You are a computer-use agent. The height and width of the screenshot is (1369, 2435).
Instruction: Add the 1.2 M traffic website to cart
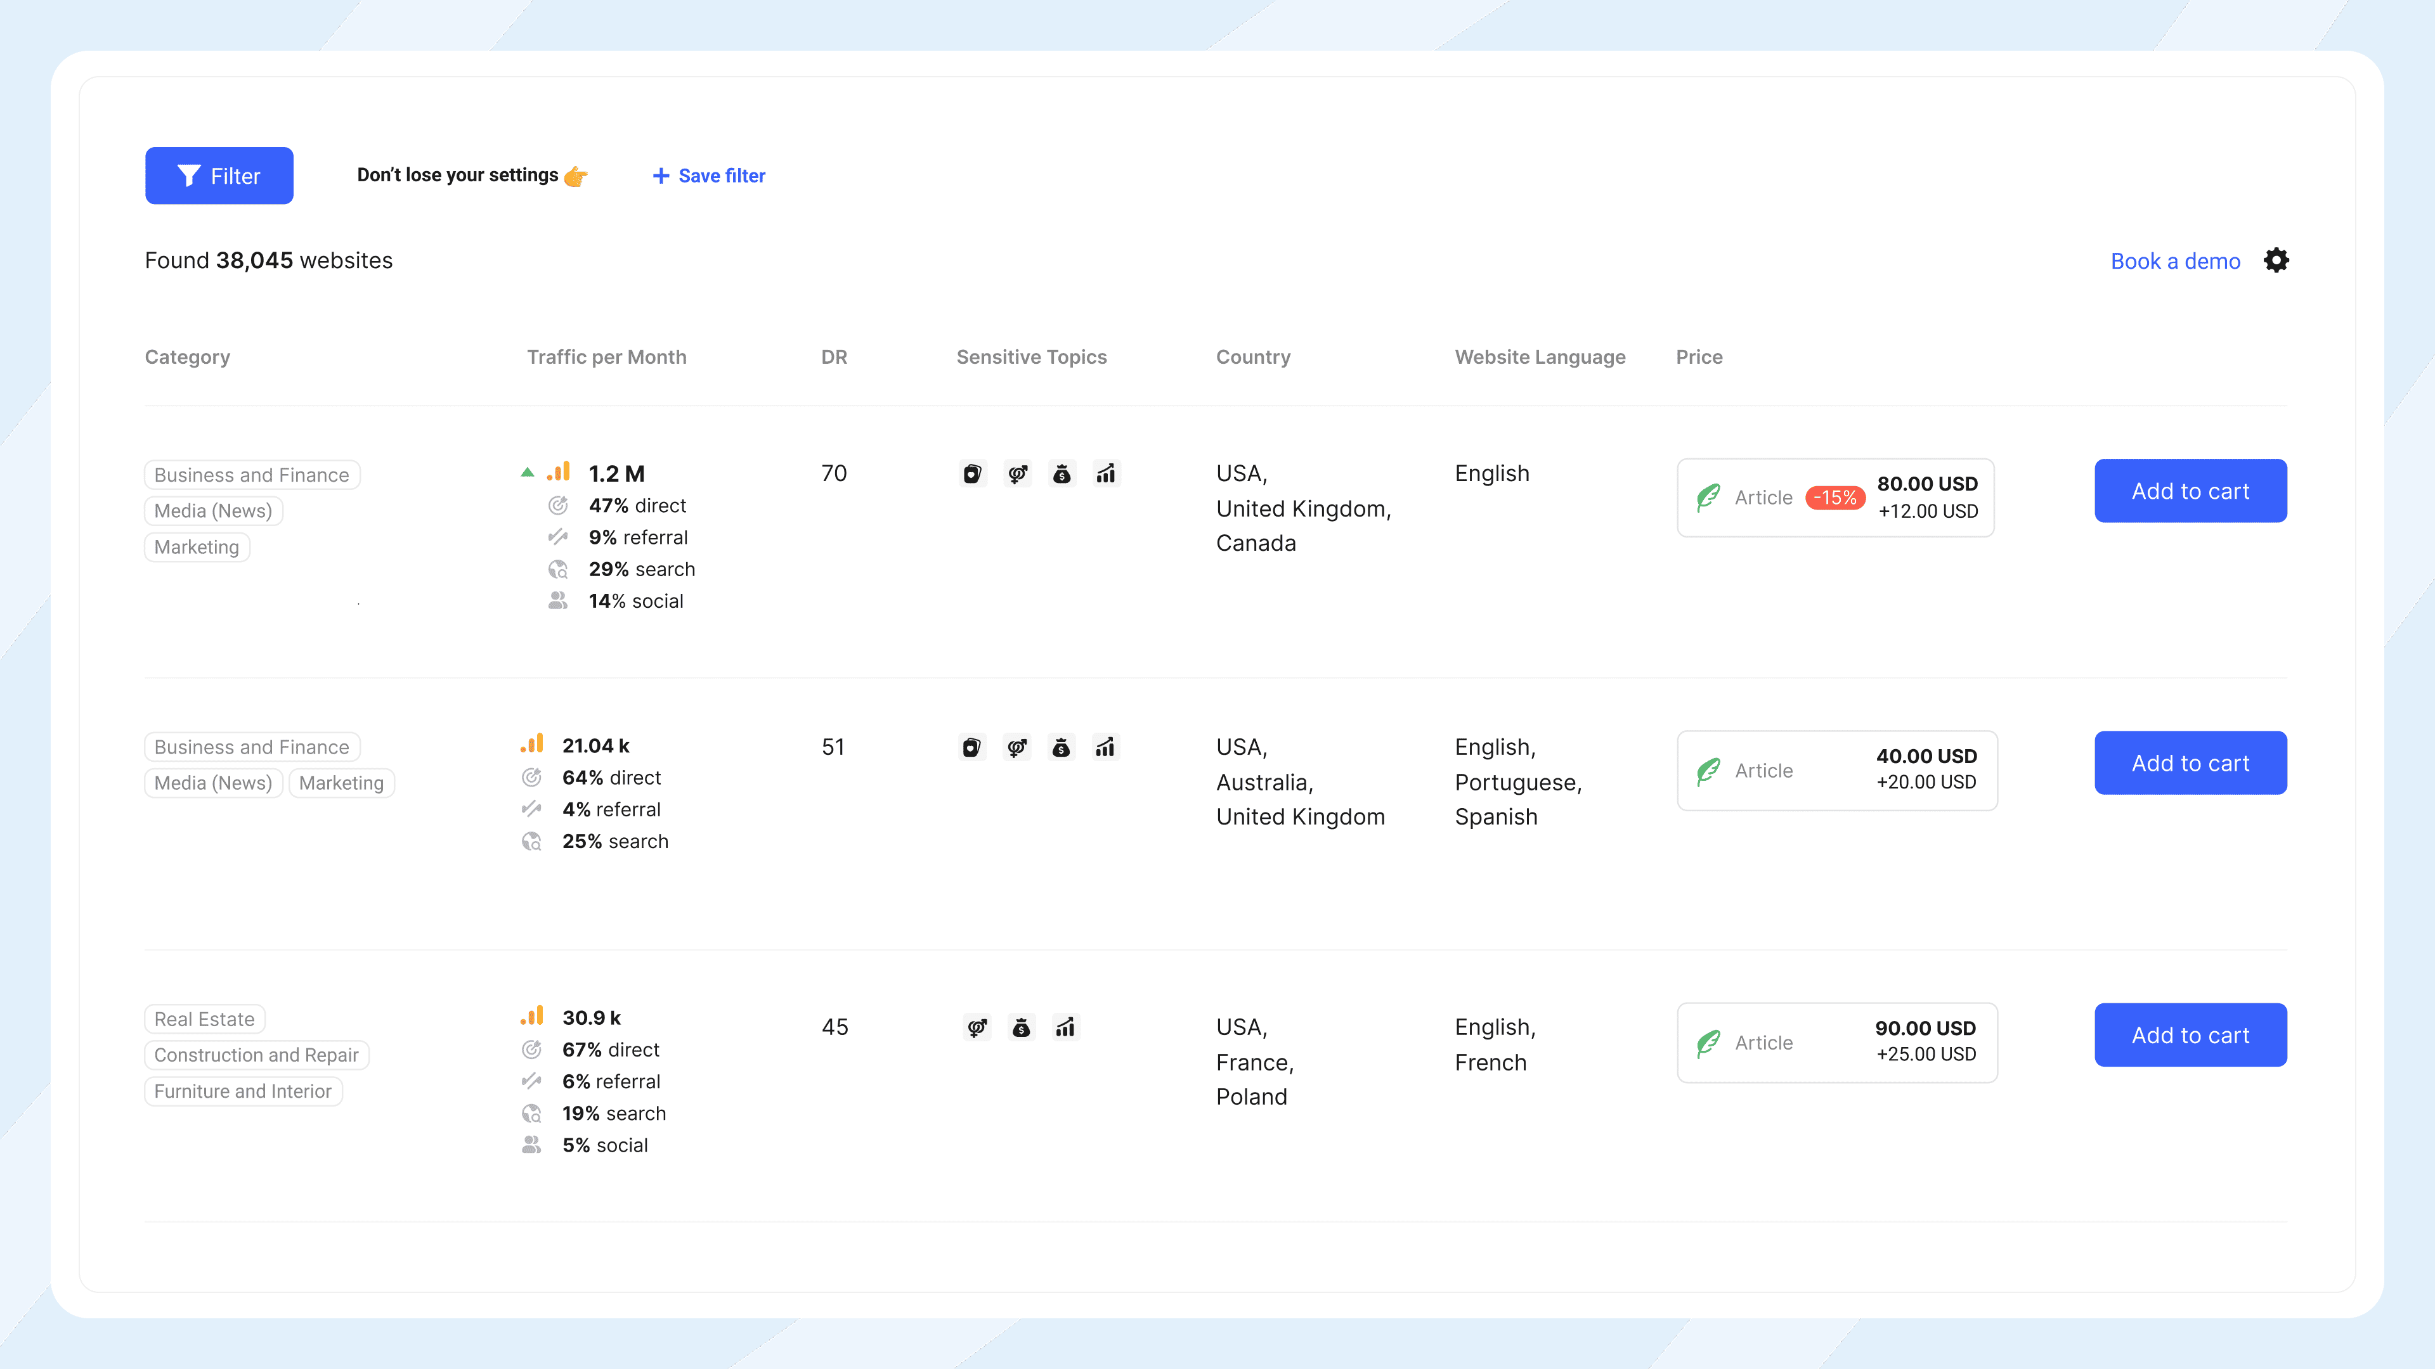(x=2190, y=491)
